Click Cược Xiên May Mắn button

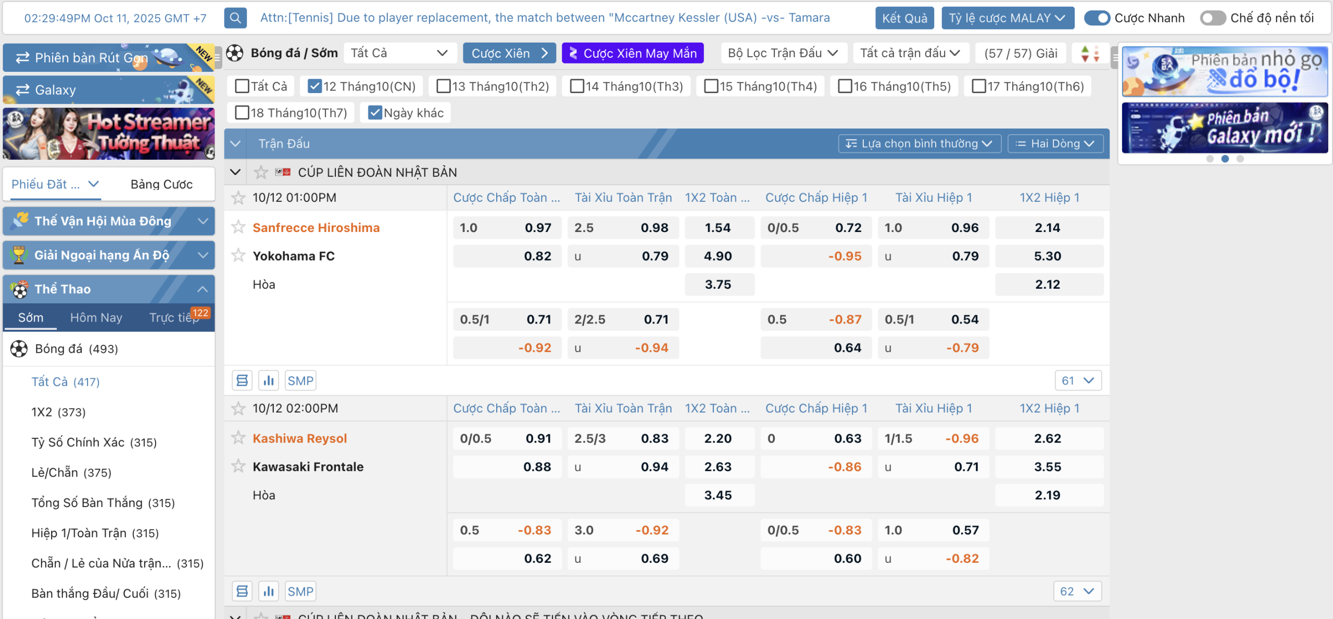633,53
